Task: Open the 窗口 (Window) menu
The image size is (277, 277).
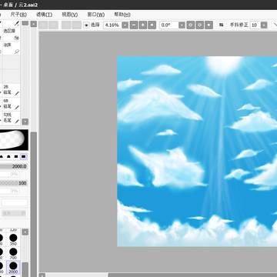Action: point(96,15)
